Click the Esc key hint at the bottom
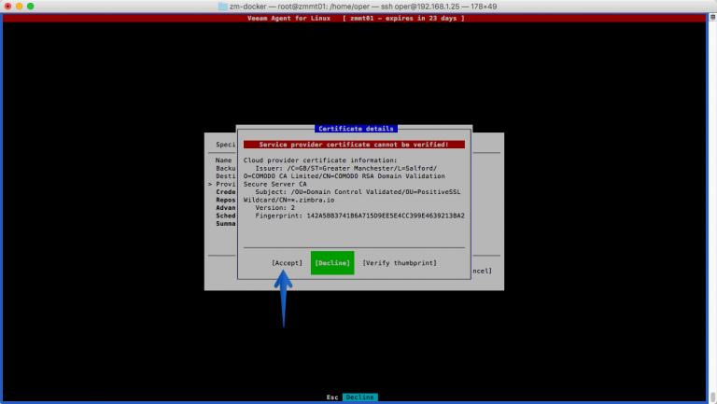717x404 pixels. pos(332,397)
